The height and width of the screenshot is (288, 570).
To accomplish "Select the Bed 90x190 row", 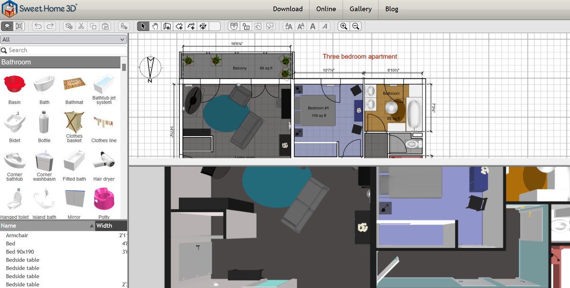I will pos(64,252).
